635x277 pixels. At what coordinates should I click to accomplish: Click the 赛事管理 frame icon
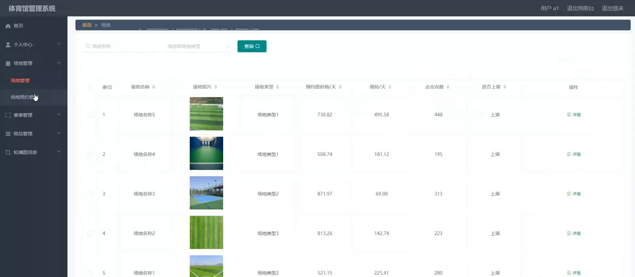tap(8, 115)
